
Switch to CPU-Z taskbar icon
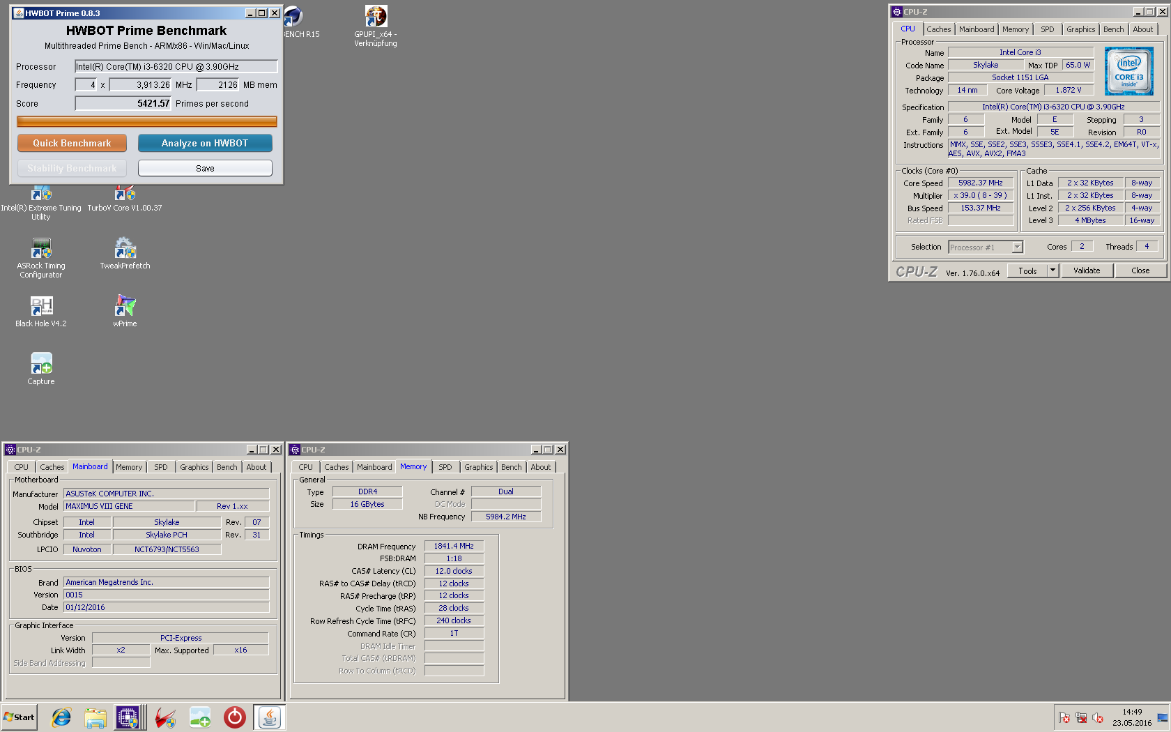point(130,717)
